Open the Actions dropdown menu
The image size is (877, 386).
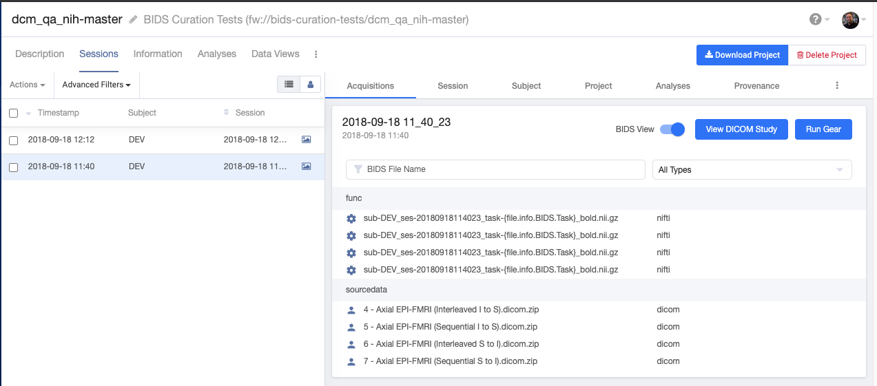pyautogui.click(x=28, y=85)
